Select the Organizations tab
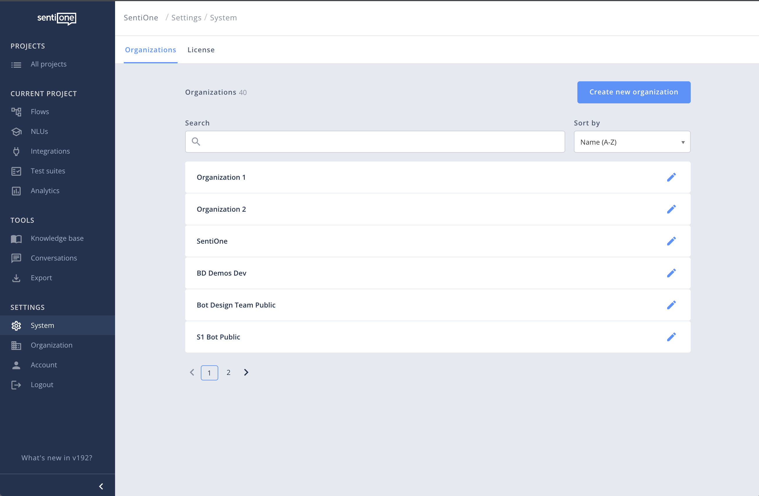 click(150, 50)
